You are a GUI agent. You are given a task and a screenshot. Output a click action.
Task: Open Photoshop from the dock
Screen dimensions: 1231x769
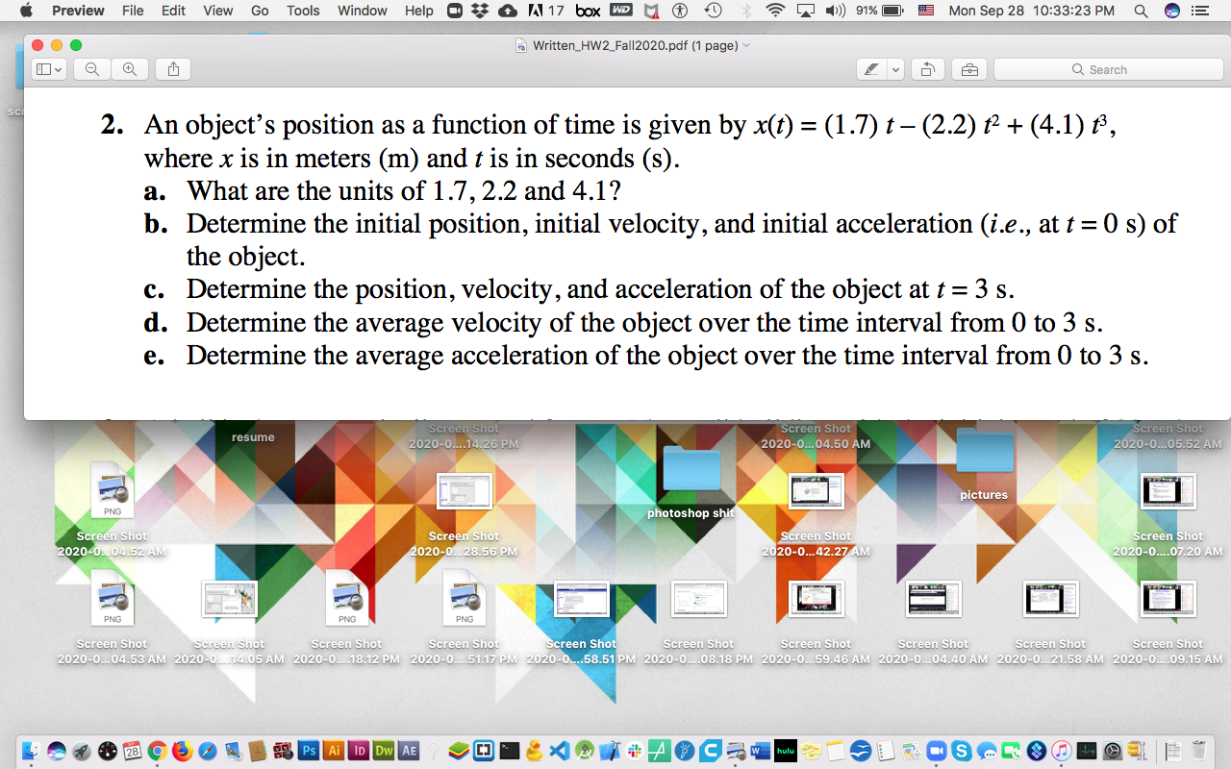point(309,751)
